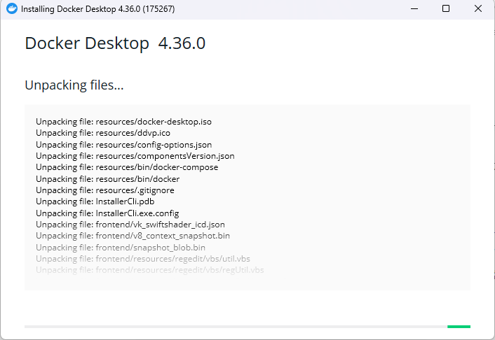Screen dimensions: 495x340
Task: Select the resources/.gitignore log line
Action: pos(104,190)
